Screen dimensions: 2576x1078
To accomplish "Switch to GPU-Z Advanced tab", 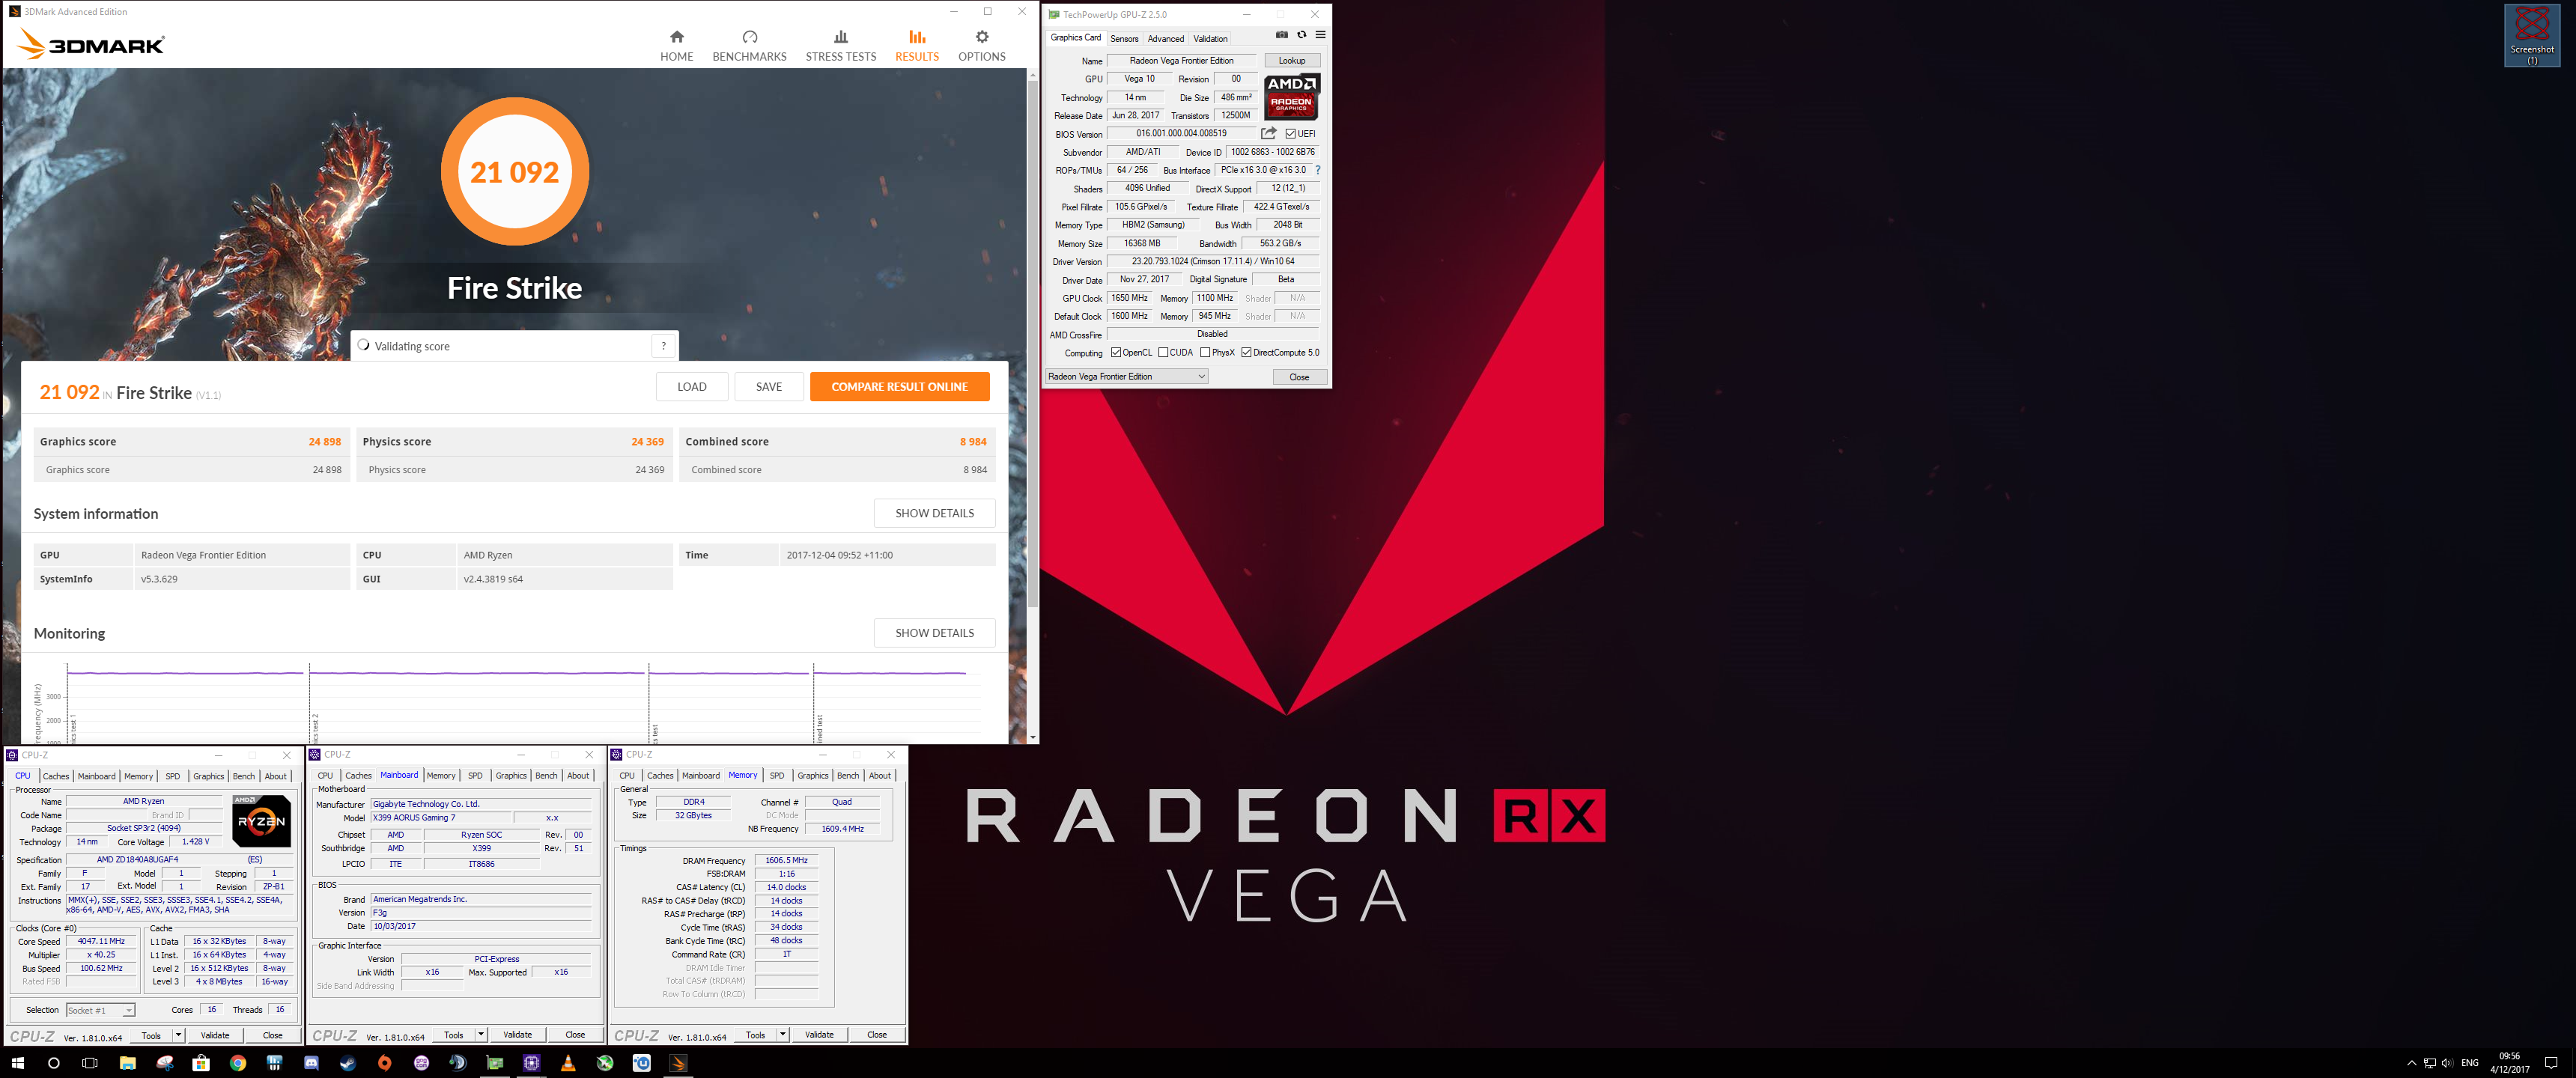I will [x=1165, y=39].
